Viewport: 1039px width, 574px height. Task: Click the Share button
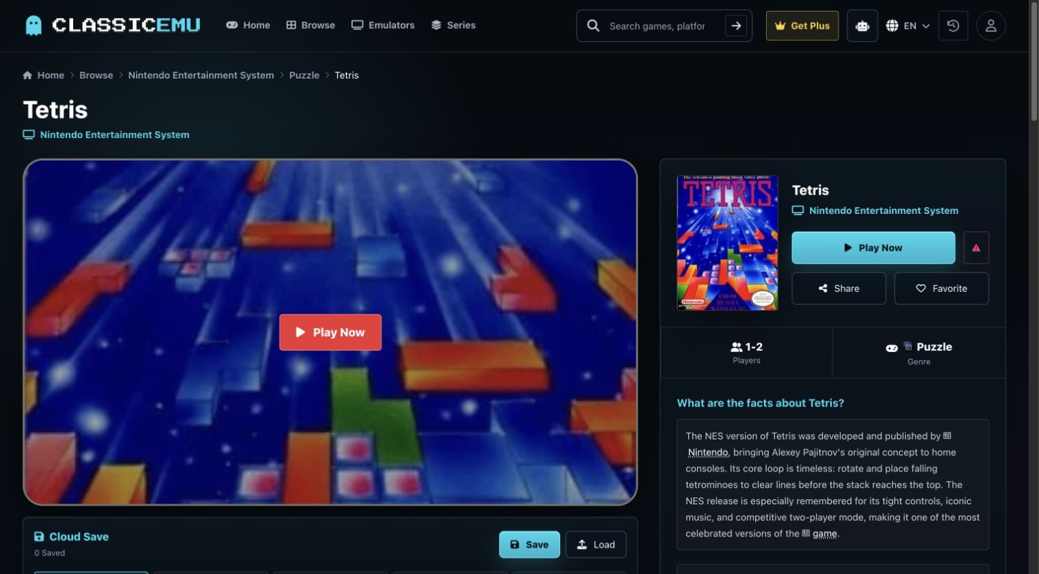click(x=839, y=288)
